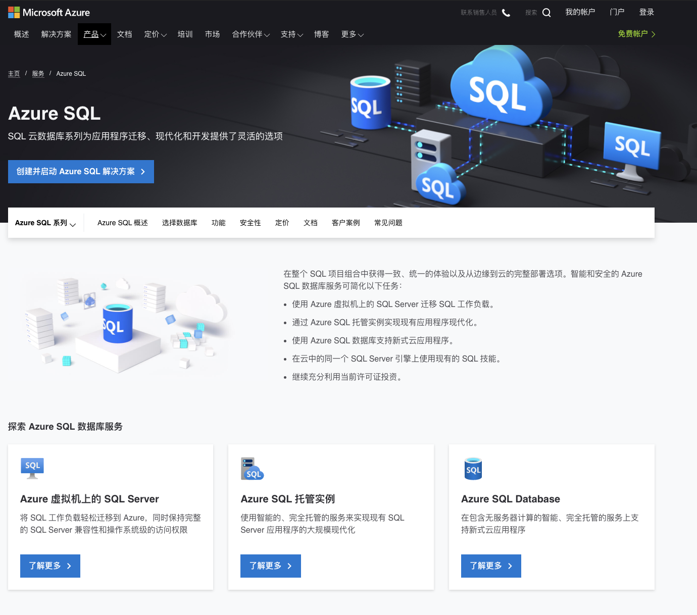Click the Azure SQL managed instance icon

[x=252, y=469]
